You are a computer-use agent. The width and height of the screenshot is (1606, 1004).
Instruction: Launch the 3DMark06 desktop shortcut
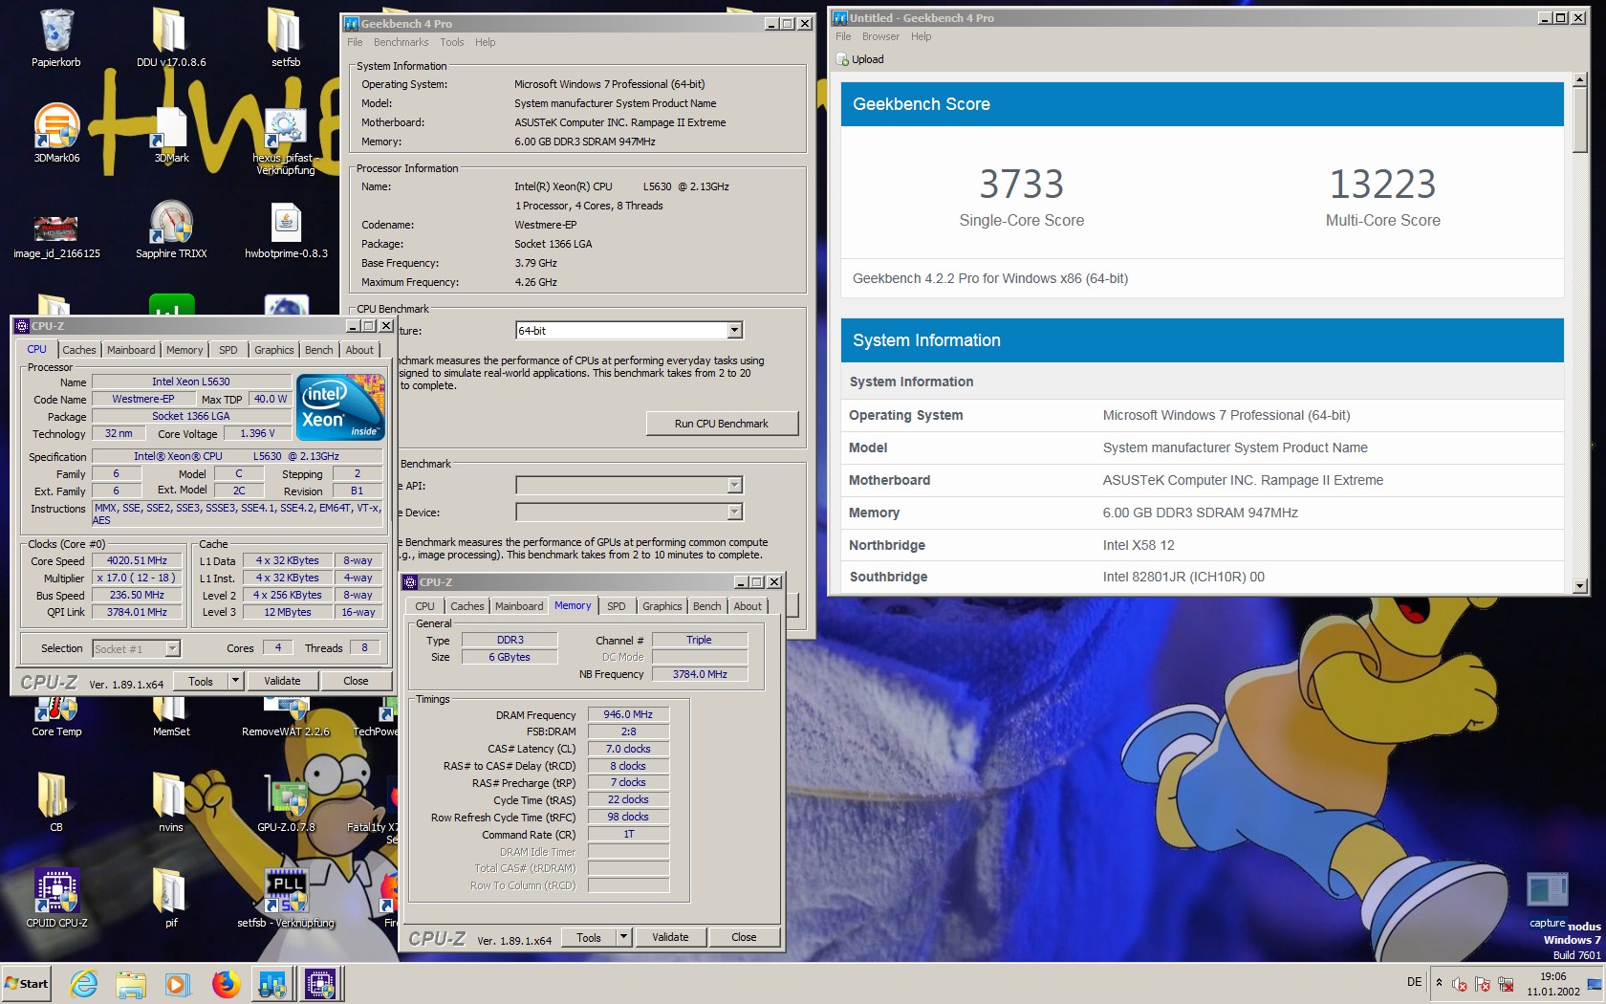click(x=56, y=134)
